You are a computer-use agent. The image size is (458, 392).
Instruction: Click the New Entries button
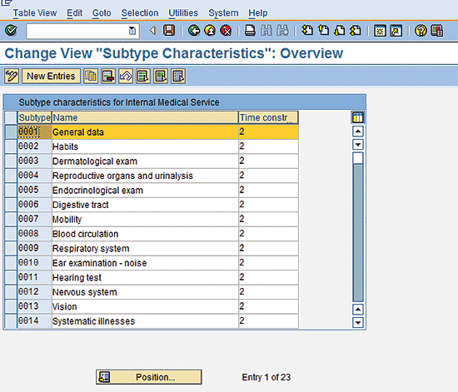point(51,77)
